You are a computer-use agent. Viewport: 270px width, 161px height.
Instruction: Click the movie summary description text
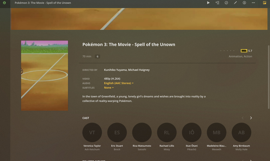pyautogui.click(x=144, y=99)
